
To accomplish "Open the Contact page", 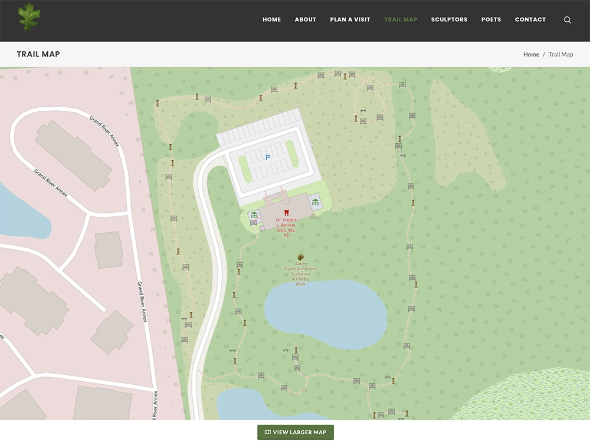I will click(530, 19).
